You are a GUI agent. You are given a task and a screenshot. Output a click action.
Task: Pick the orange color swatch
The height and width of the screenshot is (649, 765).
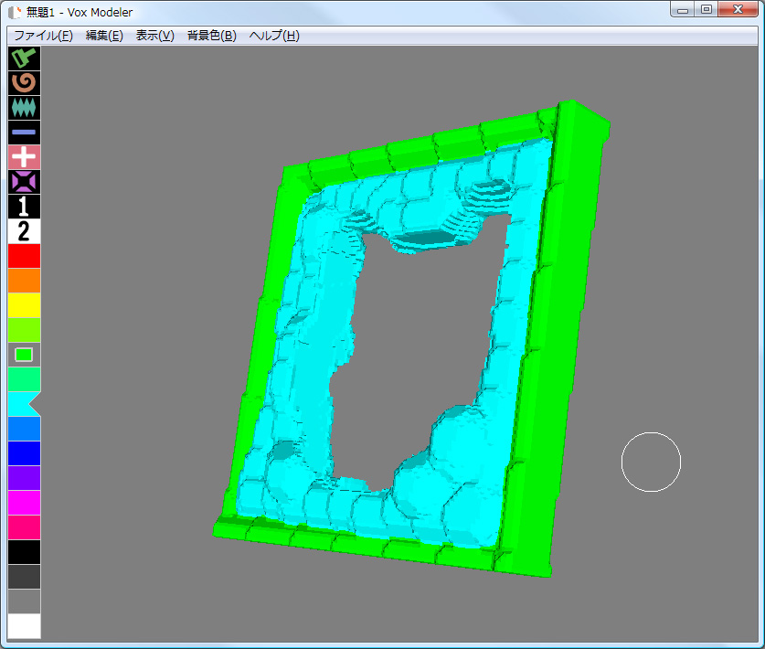[x=24, y=281]
